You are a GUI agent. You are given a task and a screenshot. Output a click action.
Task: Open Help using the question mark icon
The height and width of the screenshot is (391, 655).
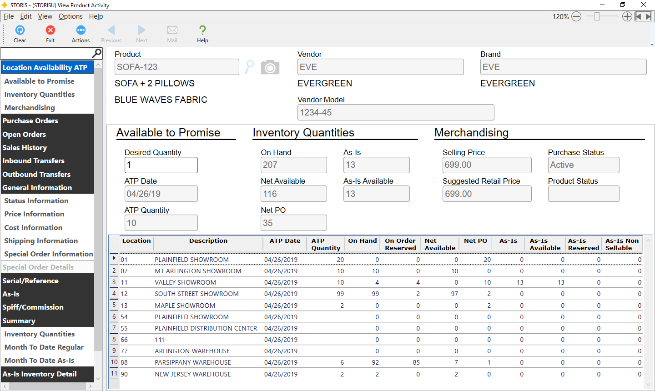[x=202, y=34]
